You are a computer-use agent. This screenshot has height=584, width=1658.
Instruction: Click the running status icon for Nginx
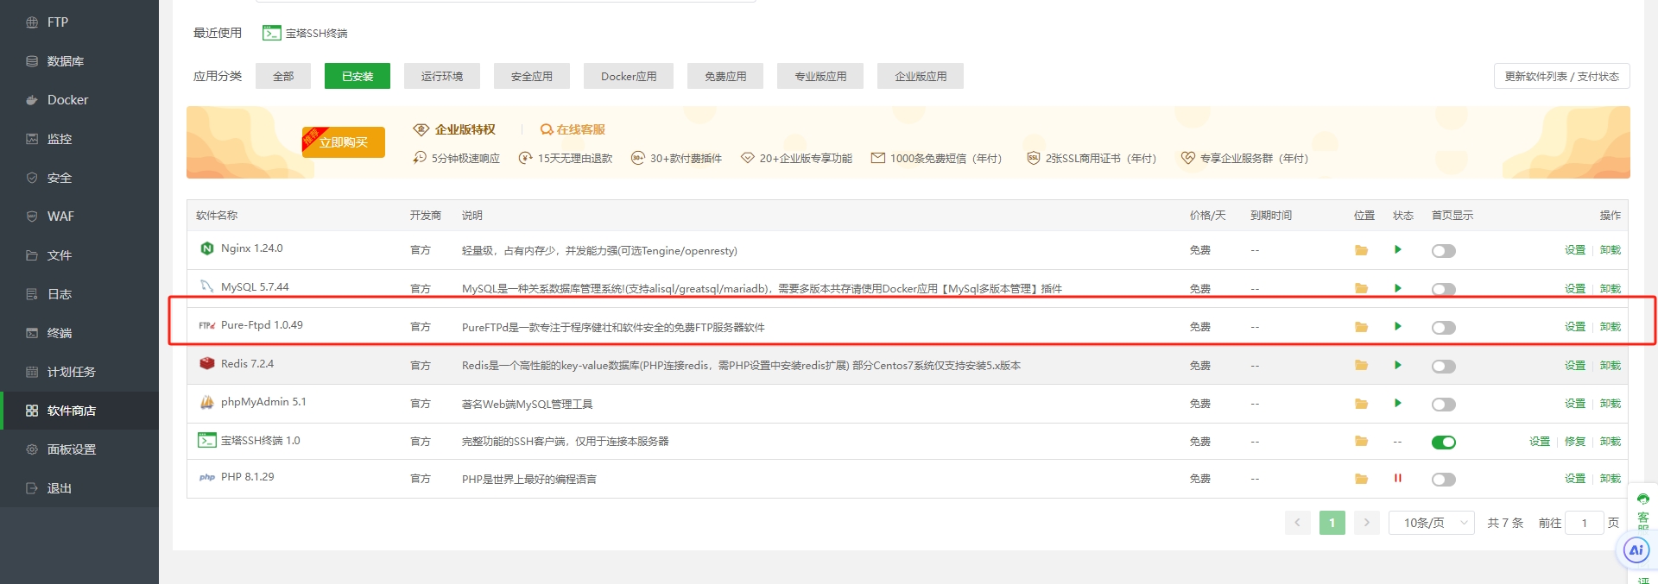click(x=1397, y=249)
